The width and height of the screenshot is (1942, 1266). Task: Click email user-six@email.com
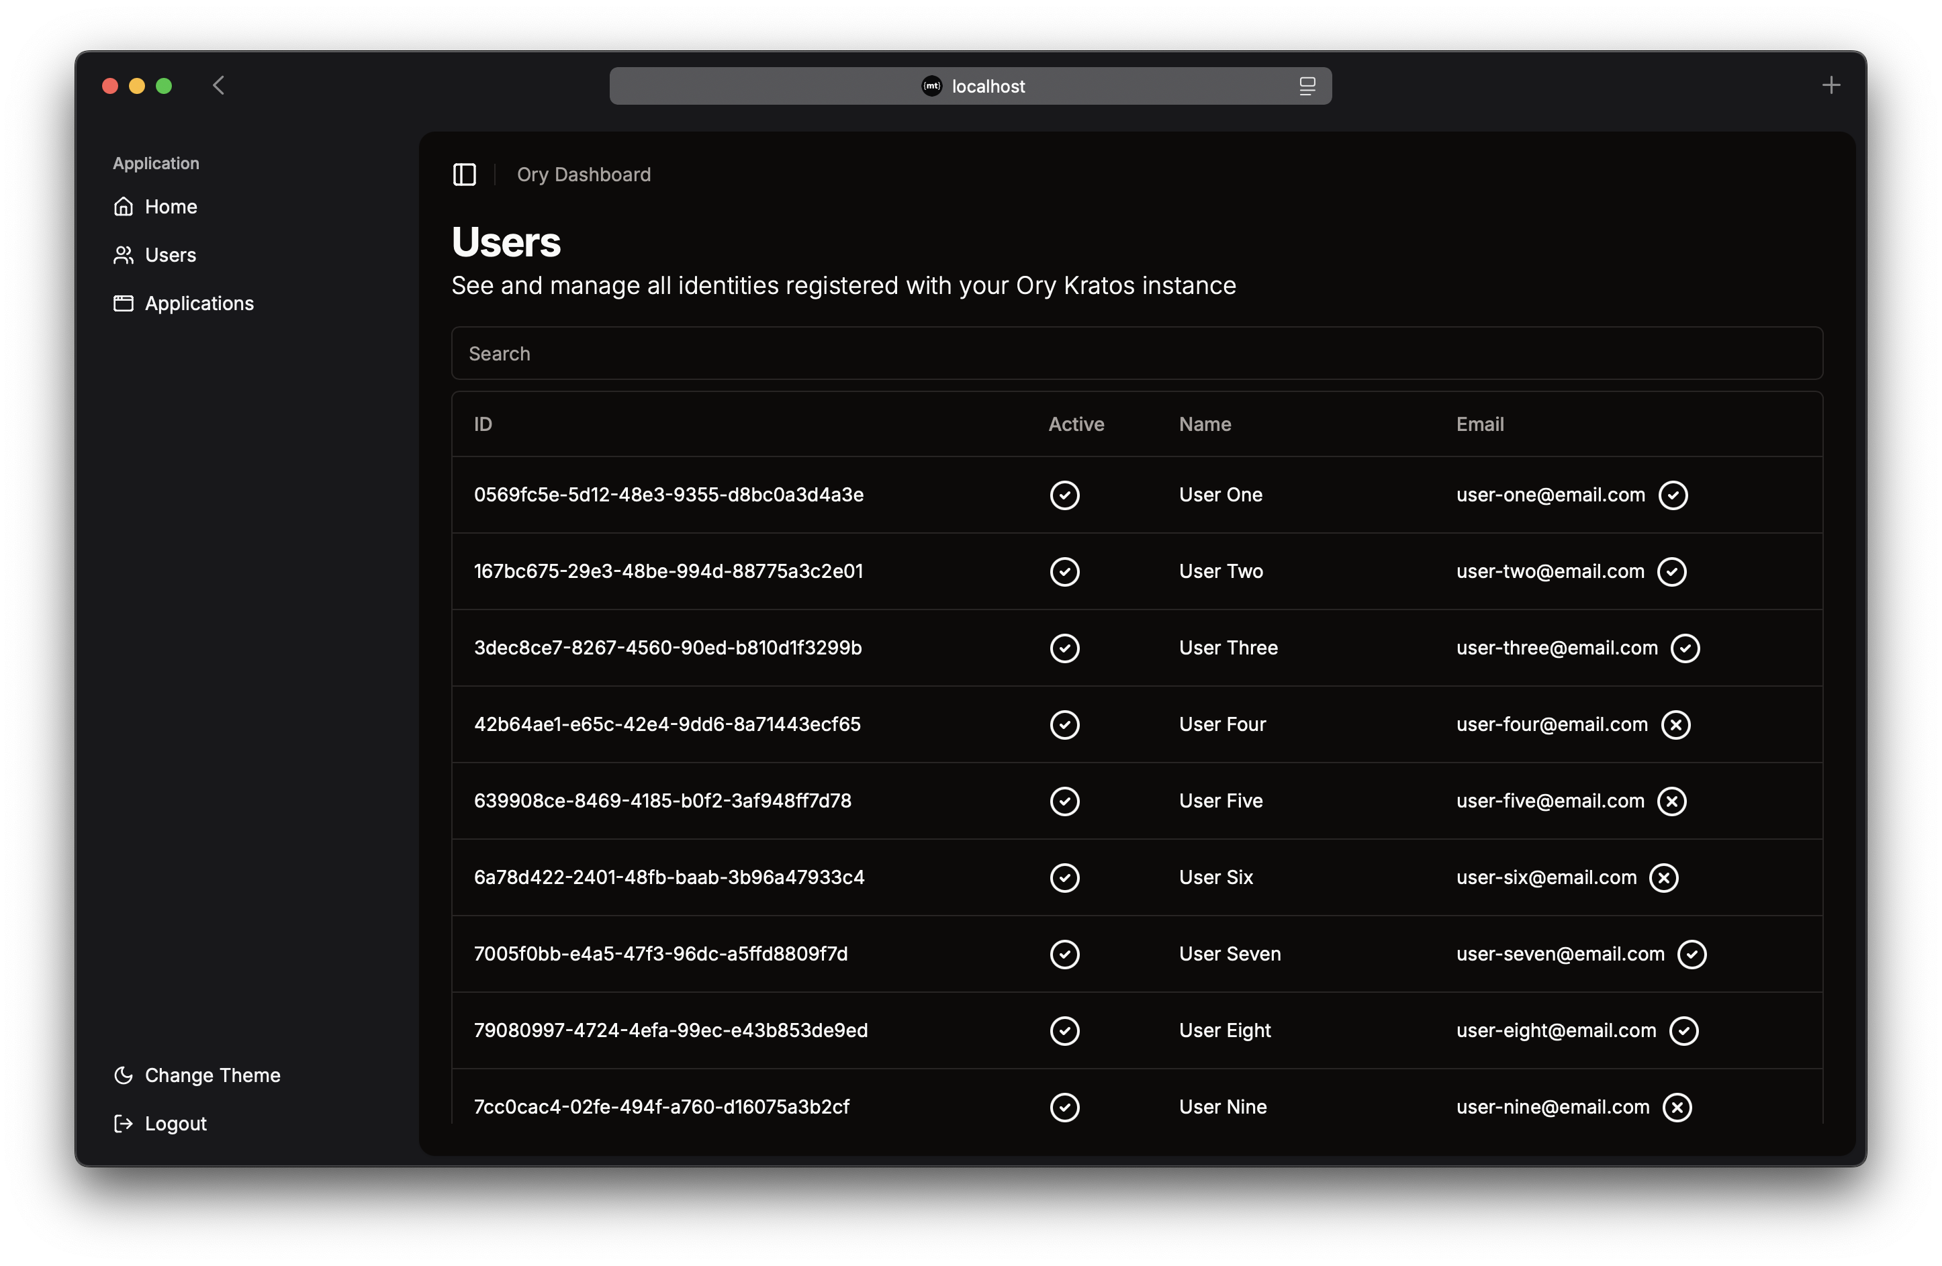point(1546,878)
